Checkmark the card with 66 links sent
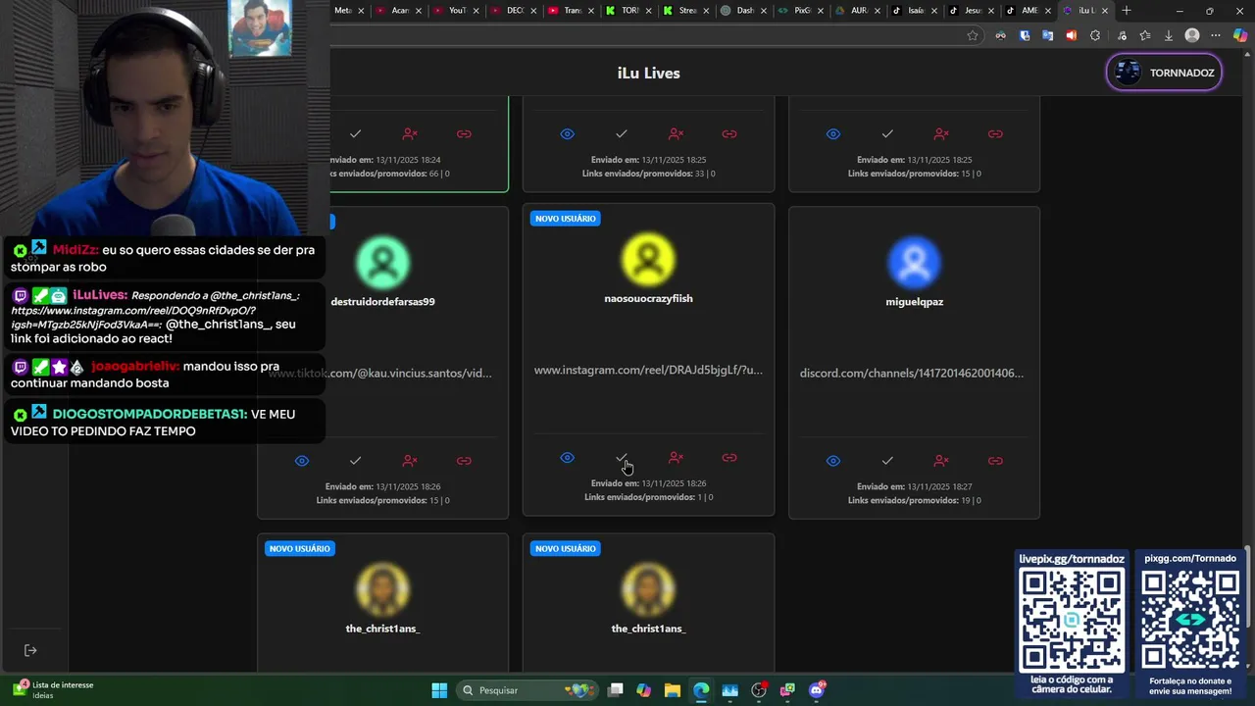This screenshot has width=1255, height=706. tap(356, 133)
